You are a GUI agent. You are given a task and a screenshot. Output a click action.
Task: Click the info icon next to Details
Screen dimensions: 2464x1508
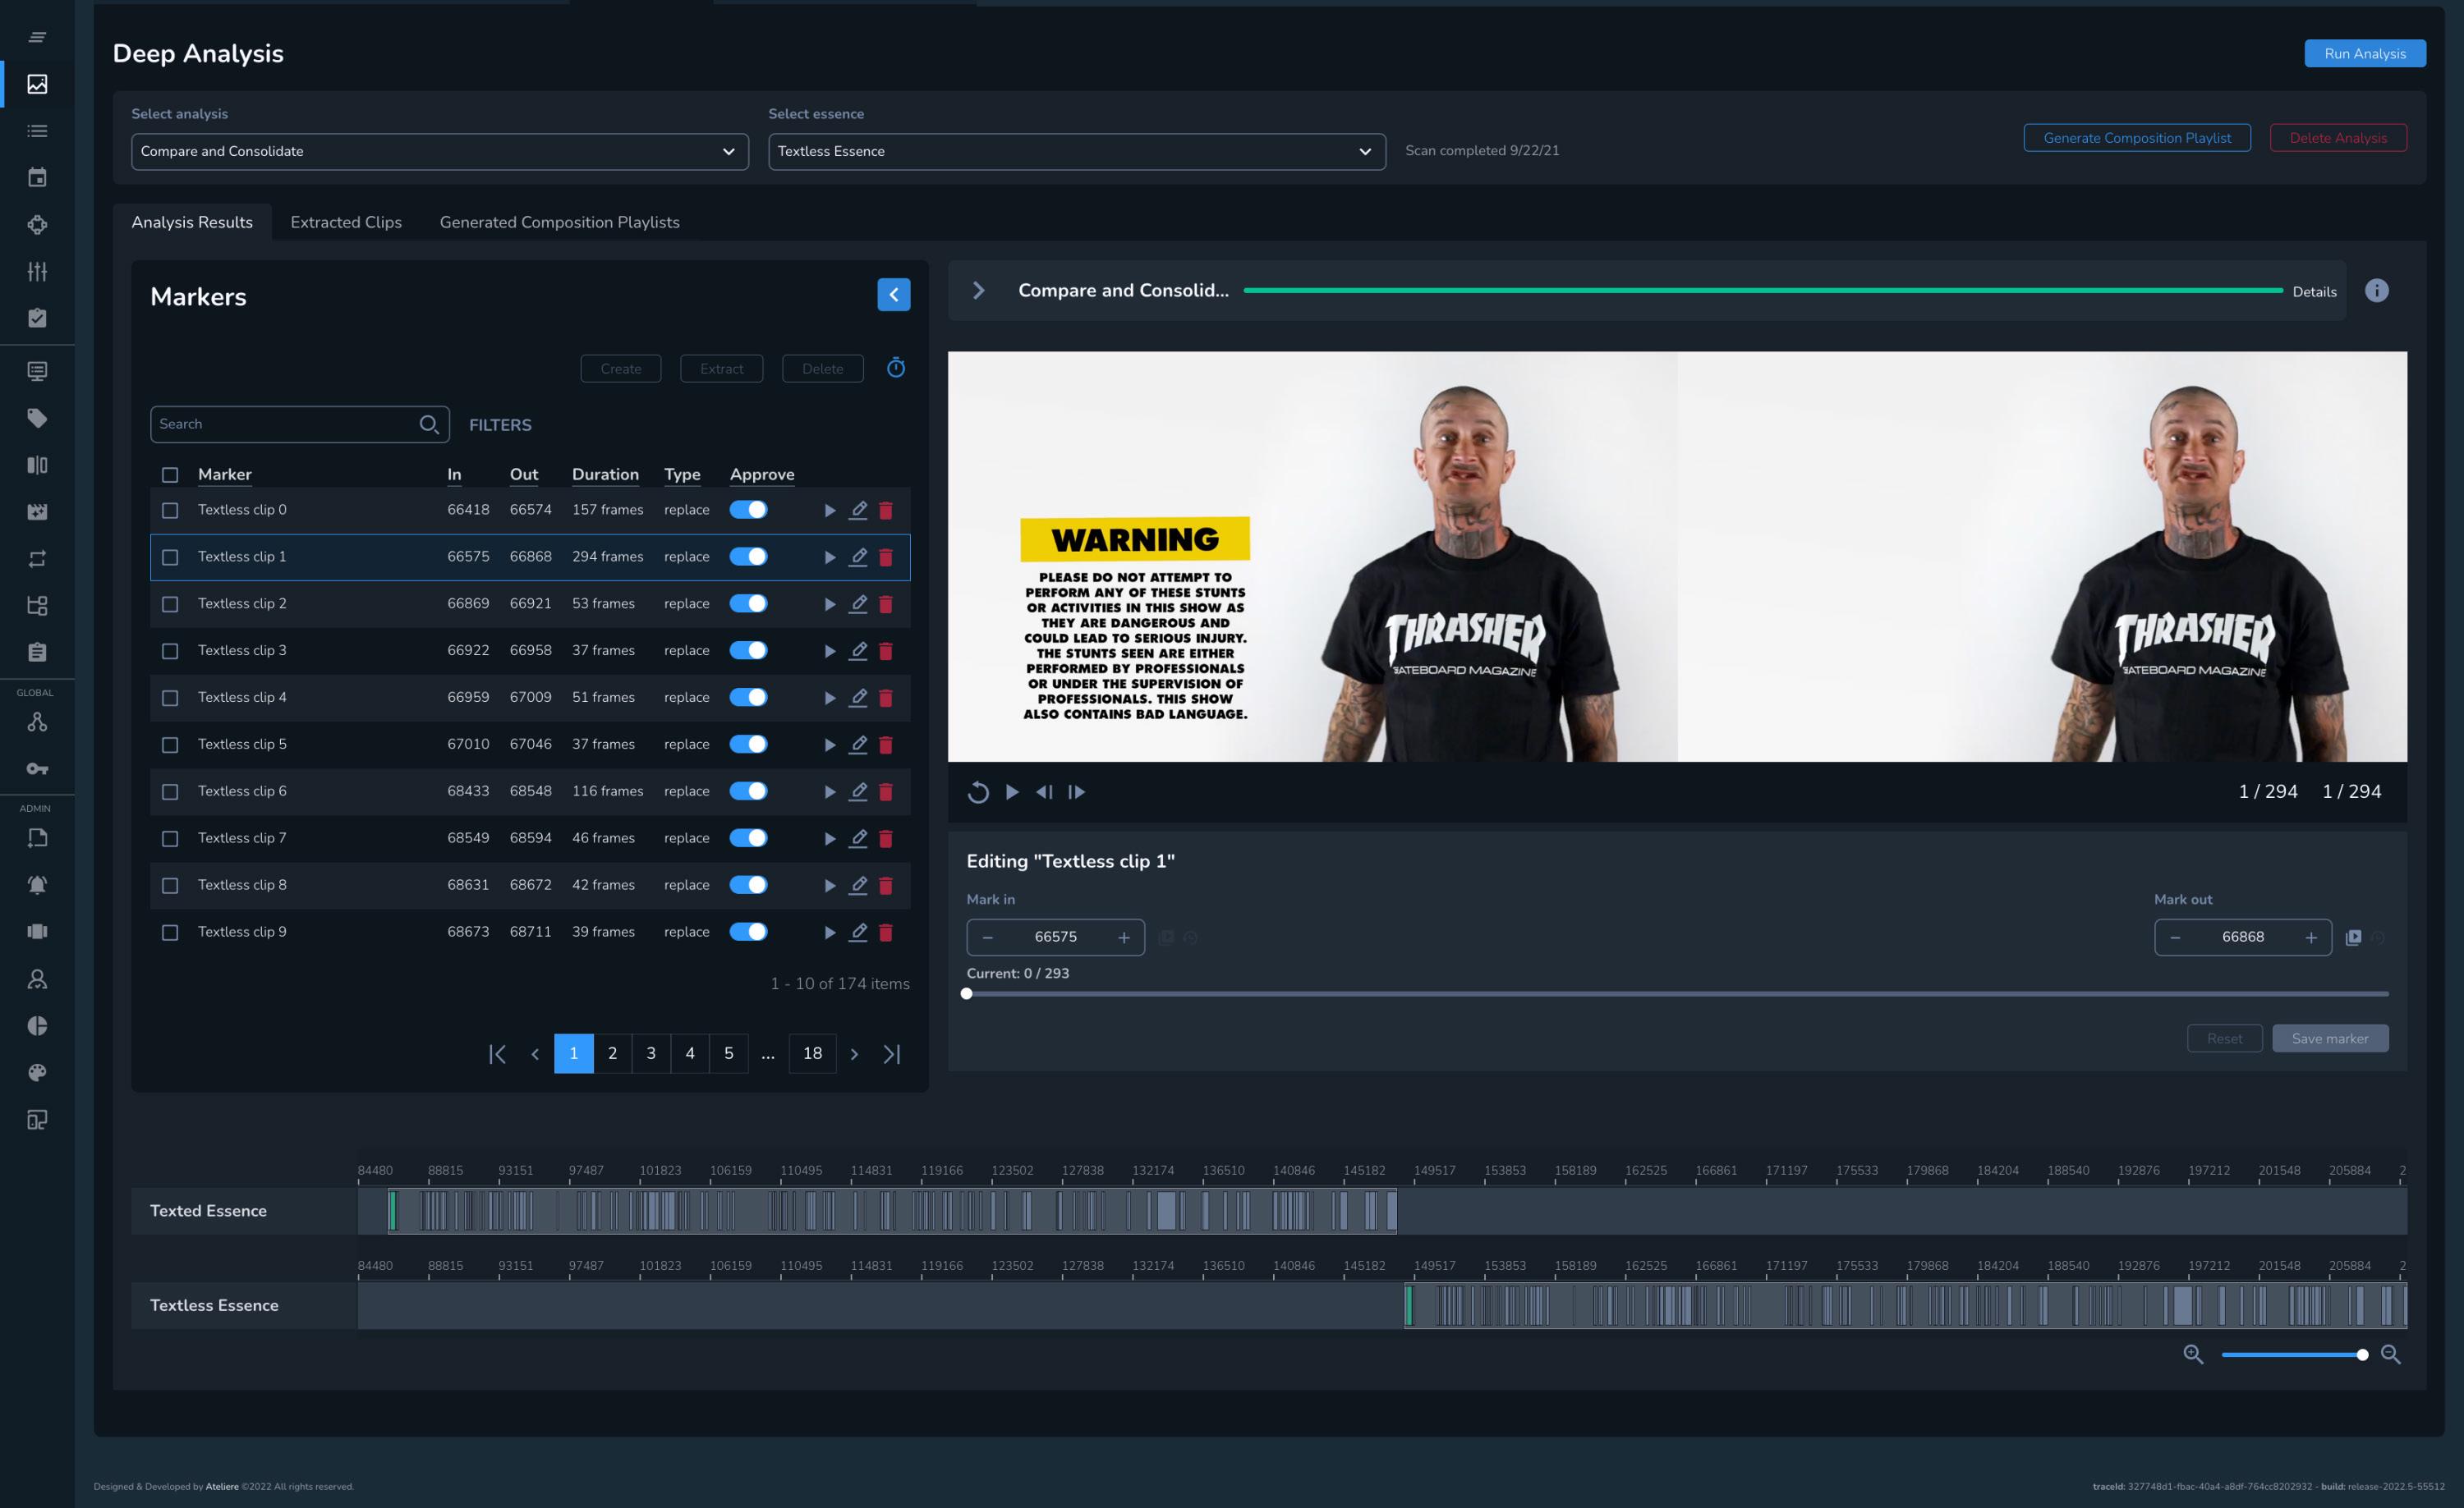click(x=2376, y=291)
